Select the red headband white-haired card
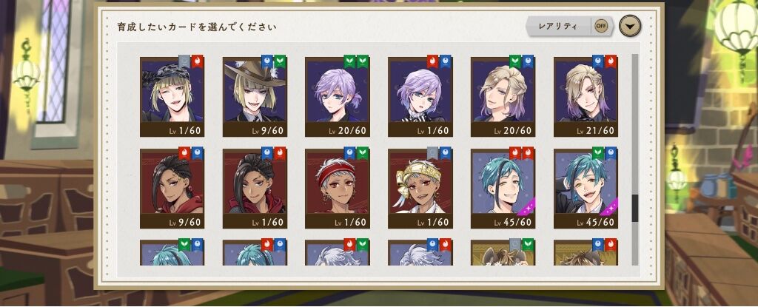Viewport: 758px width, 307px height. [x=338, y=189]
